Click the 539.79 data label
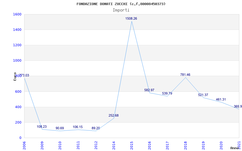The height and width of the screenshot is (151, 242). [x=167, y=93]
